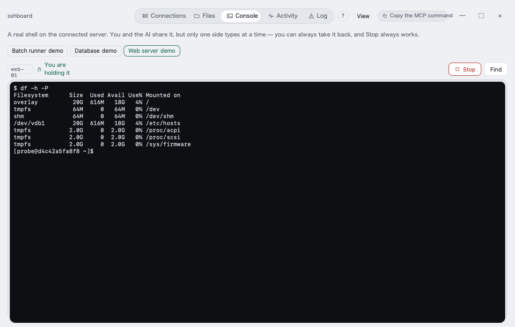Click the "[probe@d4c42a5fa8f8 ~]$" shell prompt
The width and height of the screenshot is (515, 327).
click(x=53, y=151)
